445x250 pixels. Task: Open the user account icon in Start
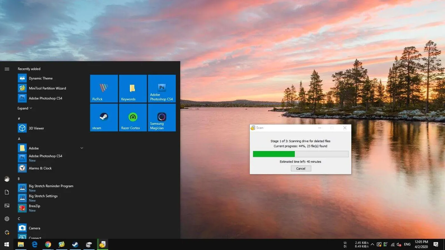pos(7,179)
